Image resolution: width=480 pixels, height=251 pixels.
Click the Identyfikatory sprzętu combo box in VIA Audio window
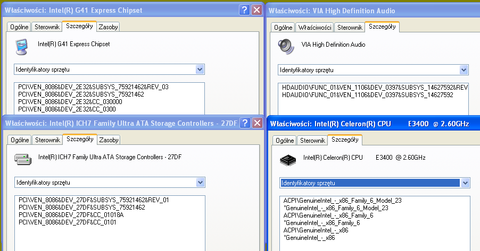[373, 70]
